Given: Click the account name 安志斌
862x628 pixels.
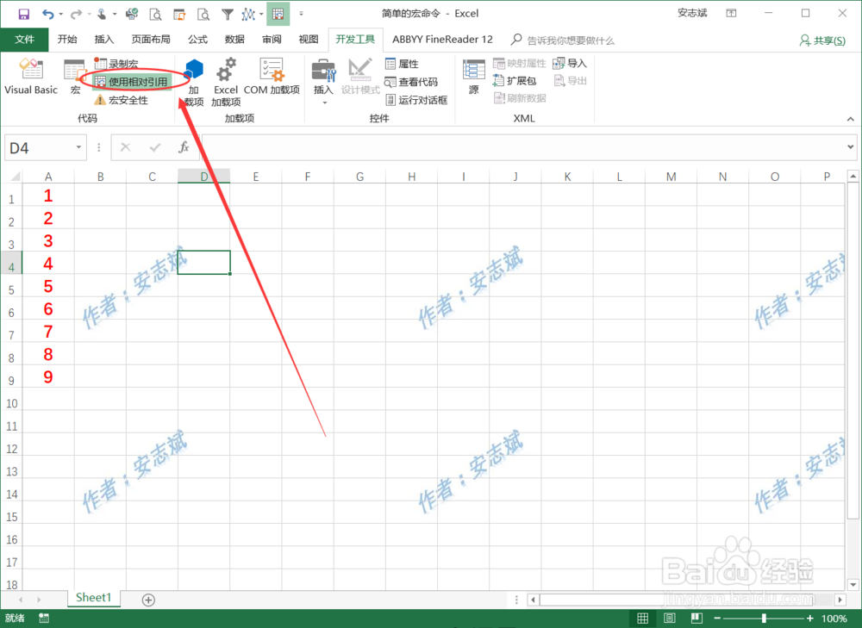Looking at the screenshot, I should [691, 13].
